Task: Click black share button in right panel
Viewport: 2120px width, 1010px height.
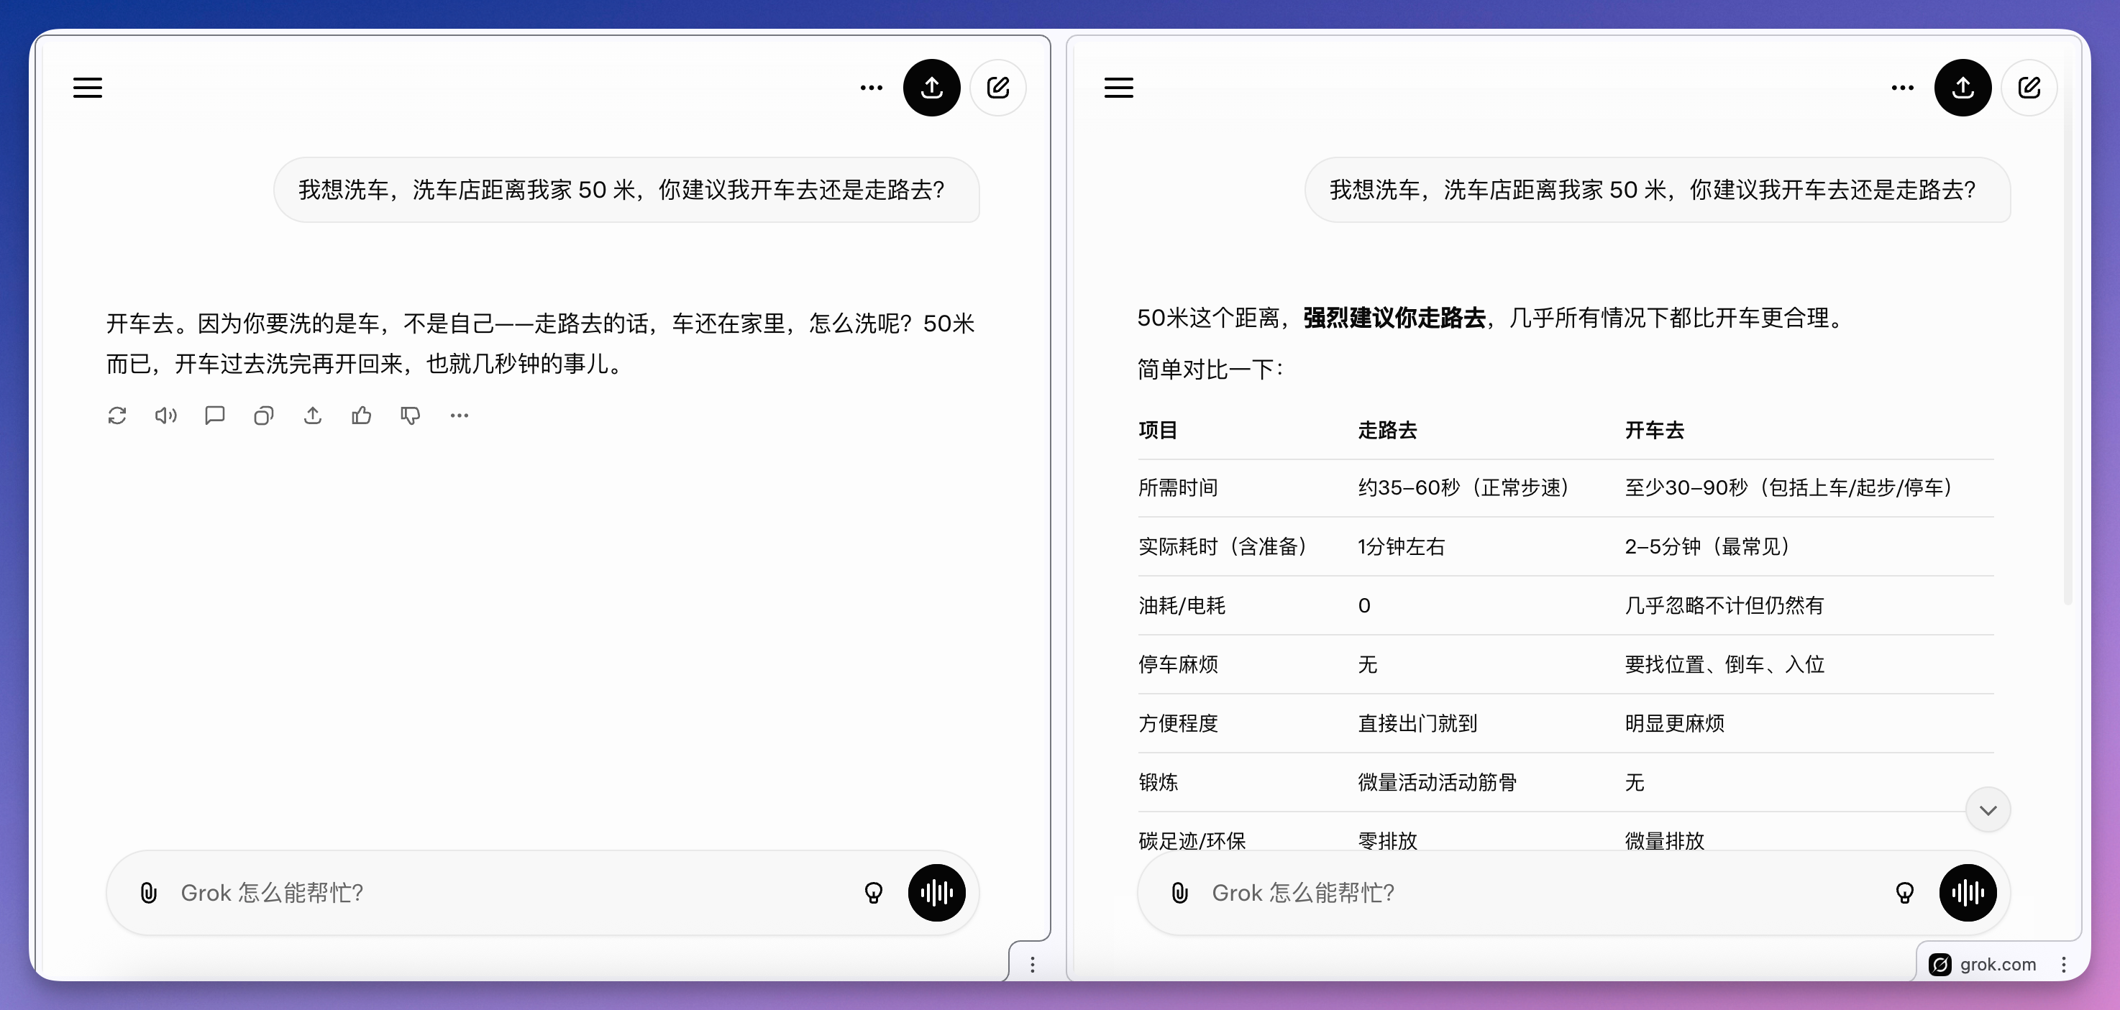Action: coord(1962,88)
